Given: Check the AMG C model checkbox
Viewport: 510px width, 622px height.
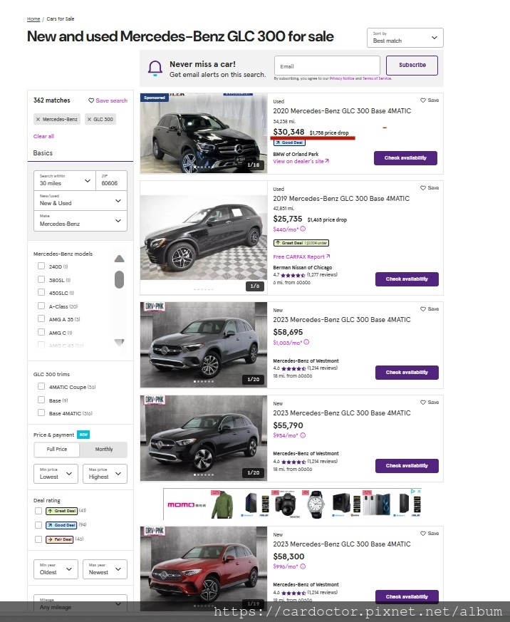Looking at the screenshot, I should 41,332.
